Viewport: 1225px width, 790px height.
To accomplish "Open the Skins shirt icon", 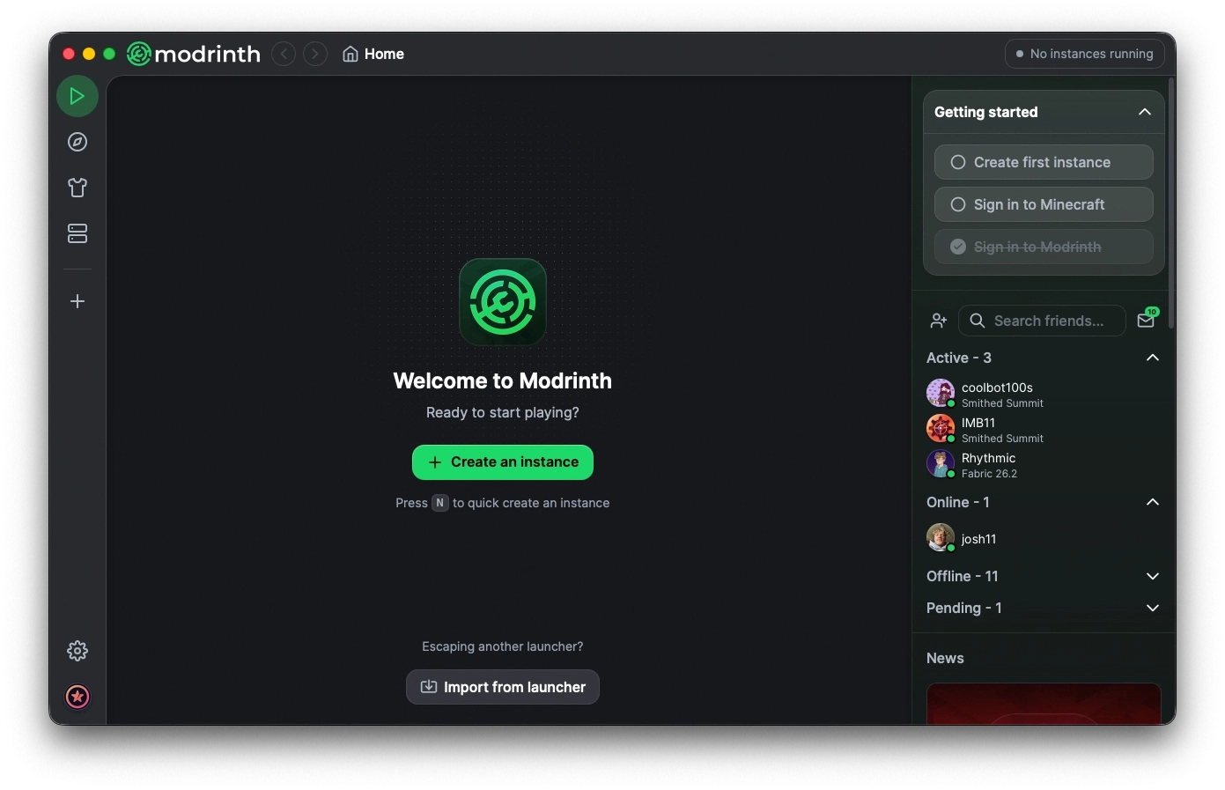I will pos(77,188).
